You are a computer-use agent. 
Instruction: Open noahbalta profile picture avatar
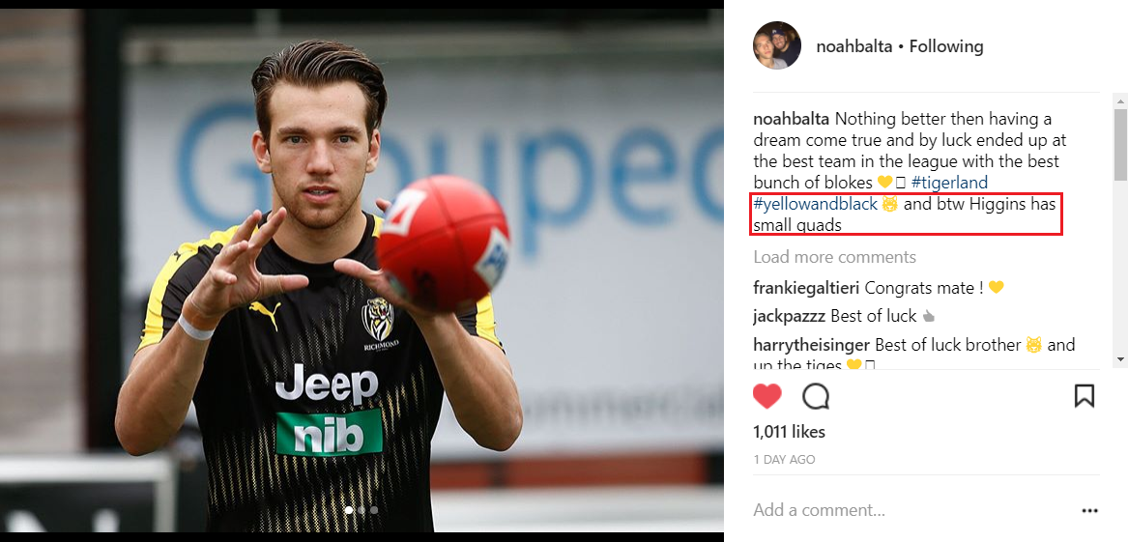(777, 45)
